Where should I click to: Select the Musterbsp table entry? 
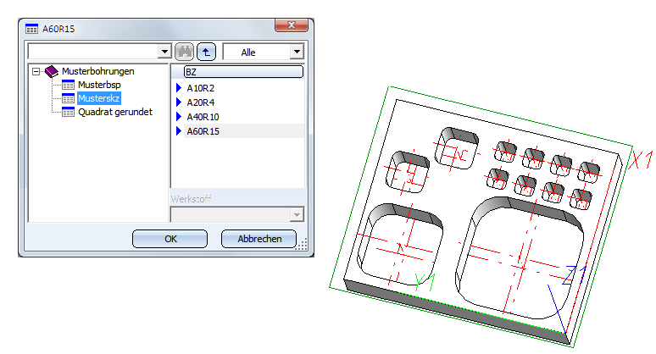99,85
